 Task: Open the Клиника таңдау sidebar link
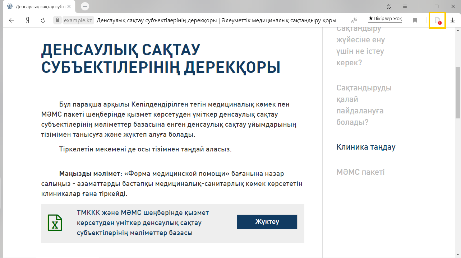(x=366, y=147)
